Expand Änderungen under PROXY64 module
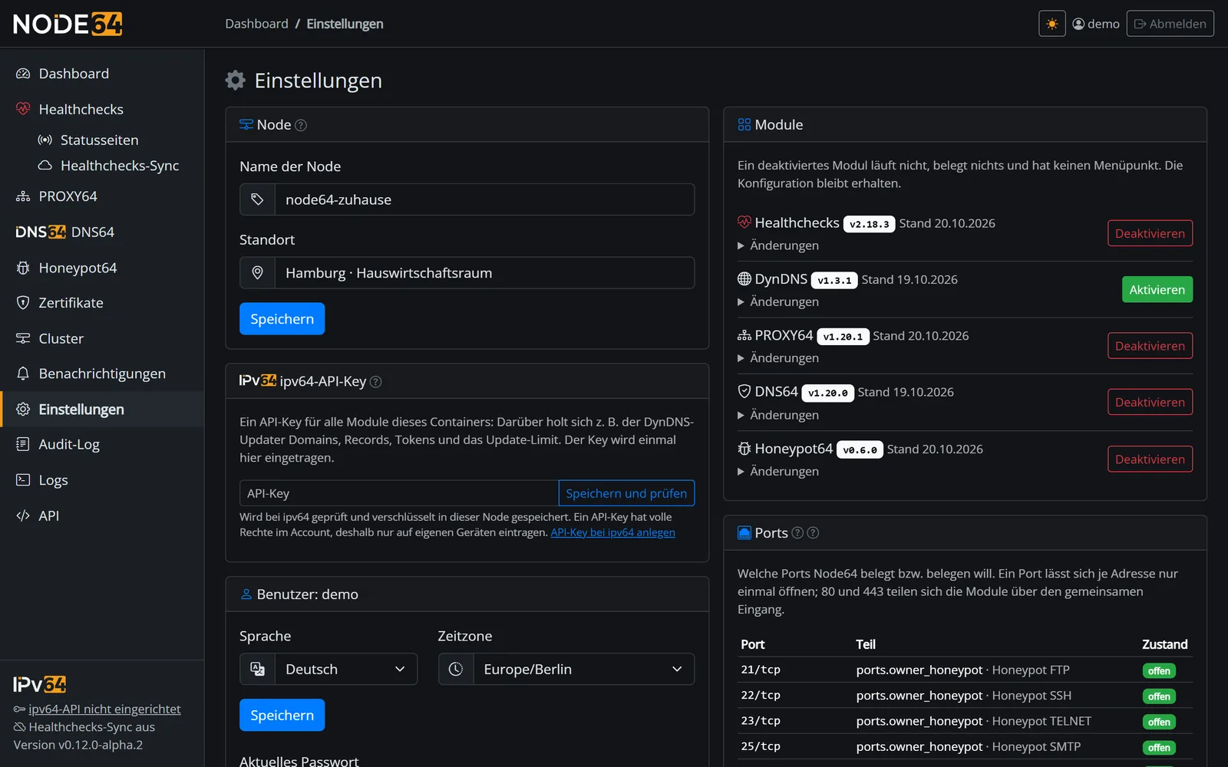This screenshot has height=767, width=1228. coord(778,358)
